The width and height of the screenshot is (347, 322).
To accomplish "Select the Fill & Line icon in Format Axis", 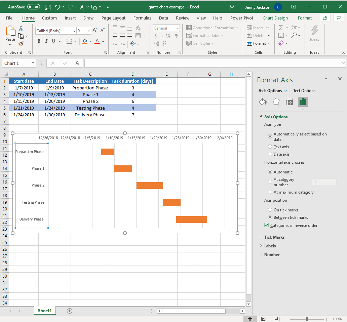I will coord(263,102).
